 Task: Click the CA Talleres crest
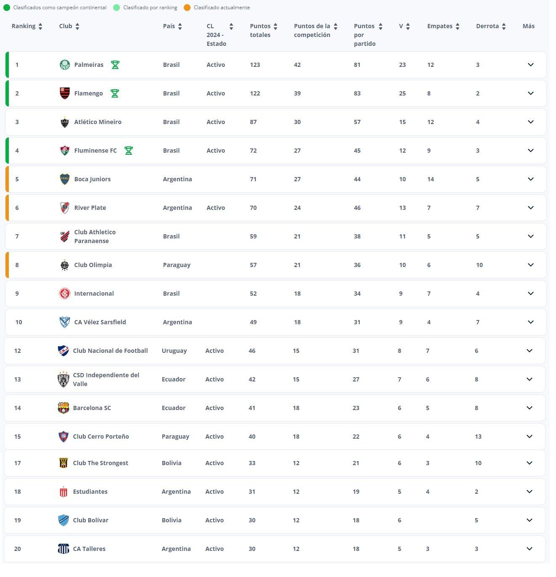tap(64, 549)
